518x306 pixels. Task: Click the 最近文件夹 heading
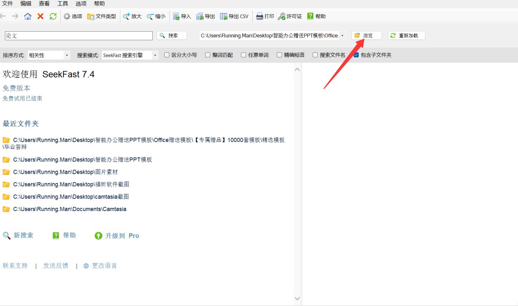click(x=21, y=124)
